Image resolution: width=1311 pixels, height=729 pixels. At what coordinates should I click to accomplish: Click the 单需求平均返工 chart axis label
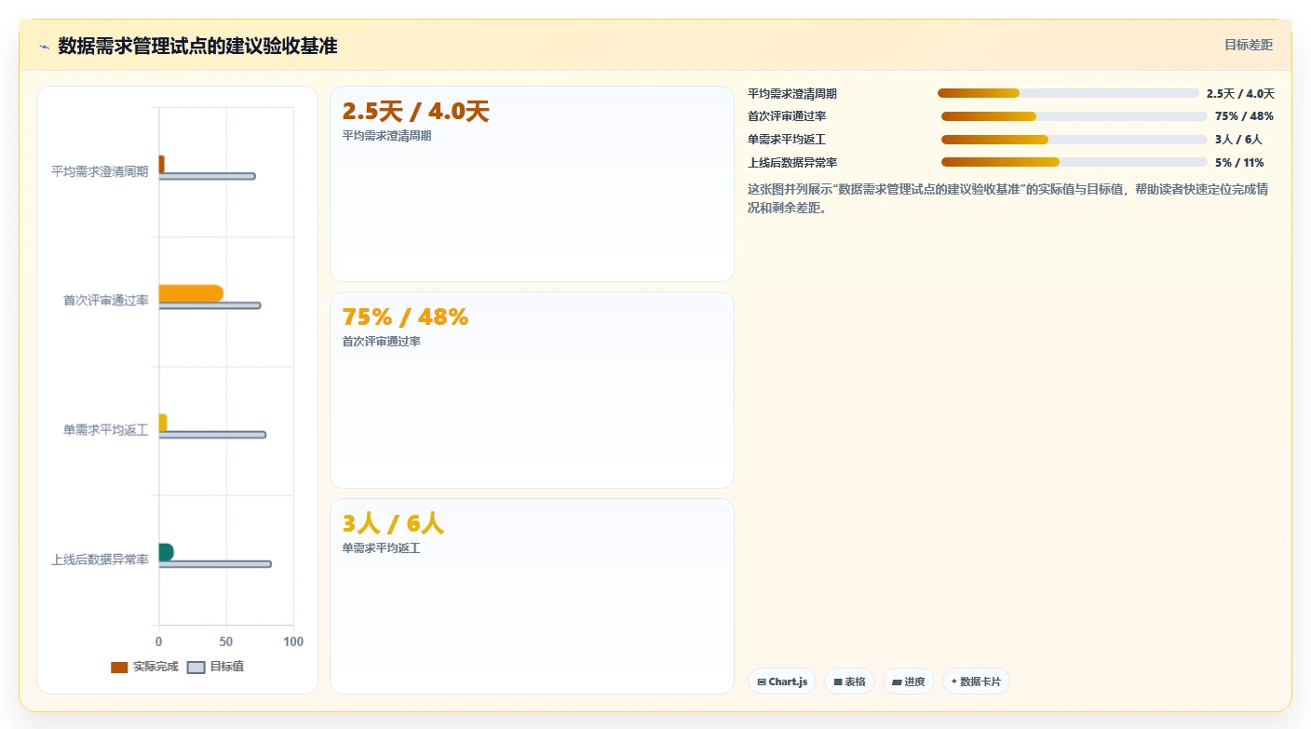point(105,430)
